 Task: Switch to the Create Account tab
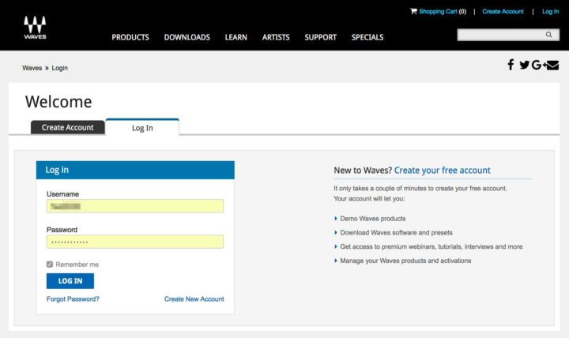click(x=67, y=127)
